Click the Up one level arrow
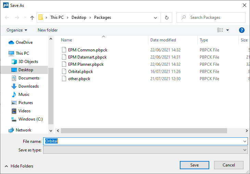This screenshot has height=174, width=250. click(x=32, y=17)
